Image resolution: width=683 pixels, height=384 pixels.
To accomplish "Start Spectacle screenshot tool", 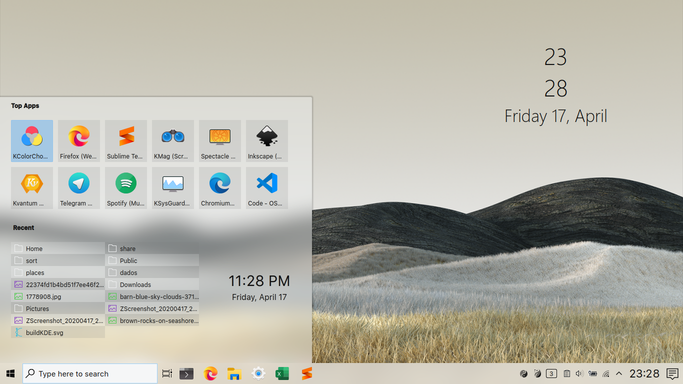I will [220, 141].
